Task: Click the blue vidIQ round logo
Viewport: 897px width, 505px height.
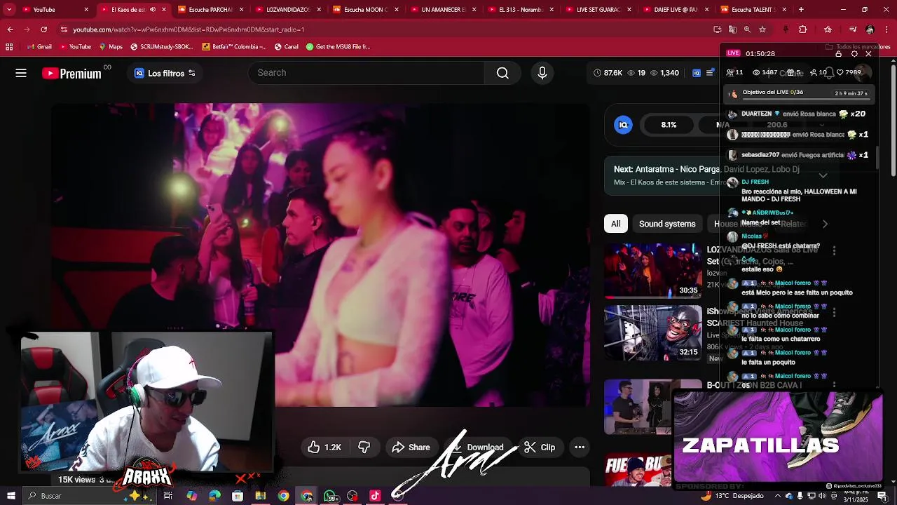Action: 623,125
